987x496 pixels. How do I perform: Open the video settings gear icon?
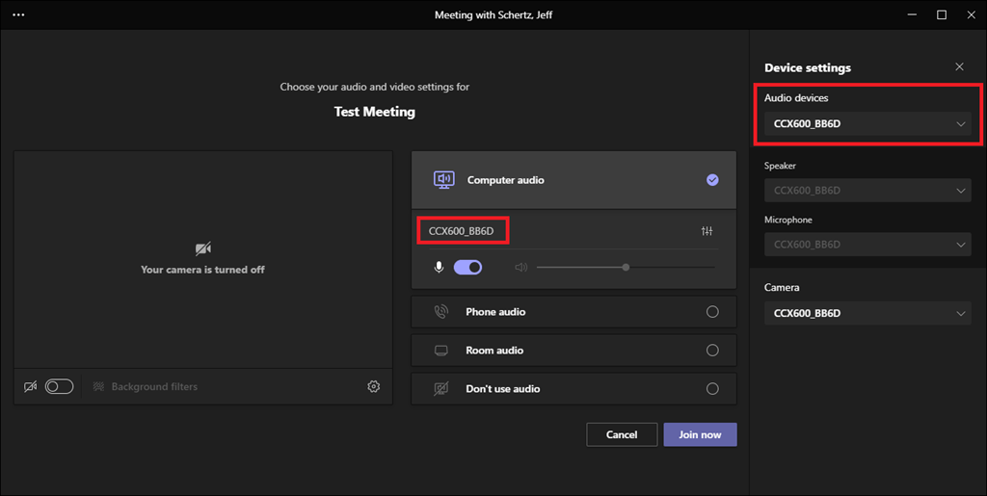point(373,386)
